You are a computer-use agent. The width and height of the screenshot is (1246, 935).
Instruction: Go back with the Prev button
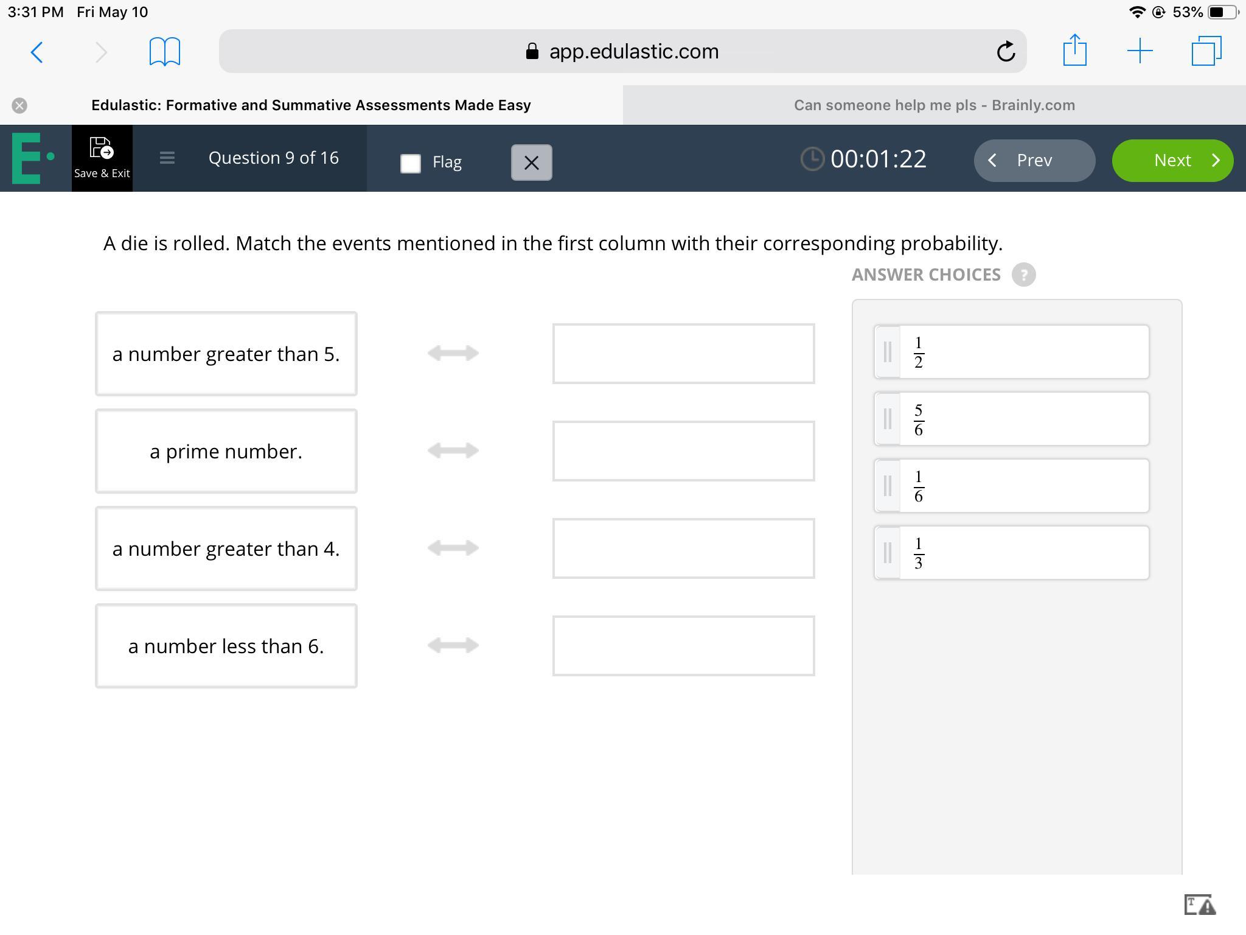1034,160
